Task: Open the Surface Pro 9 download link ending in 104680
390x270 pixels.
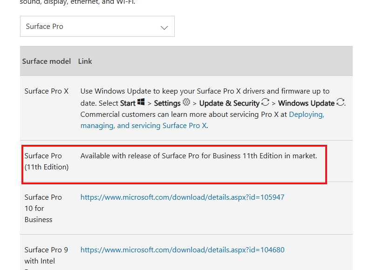Action: coord(182,250)
